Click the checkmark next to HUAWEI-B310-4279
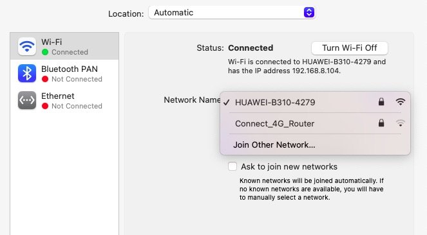Screen dimensions: 427x235 [x=226, y=103]
